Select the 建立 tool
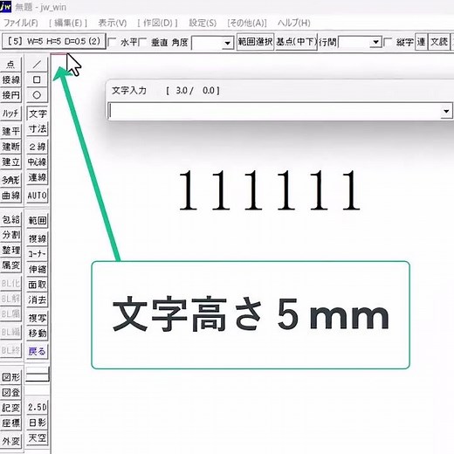The height and width of the screenshot is (454, 454). pos(10,162)
